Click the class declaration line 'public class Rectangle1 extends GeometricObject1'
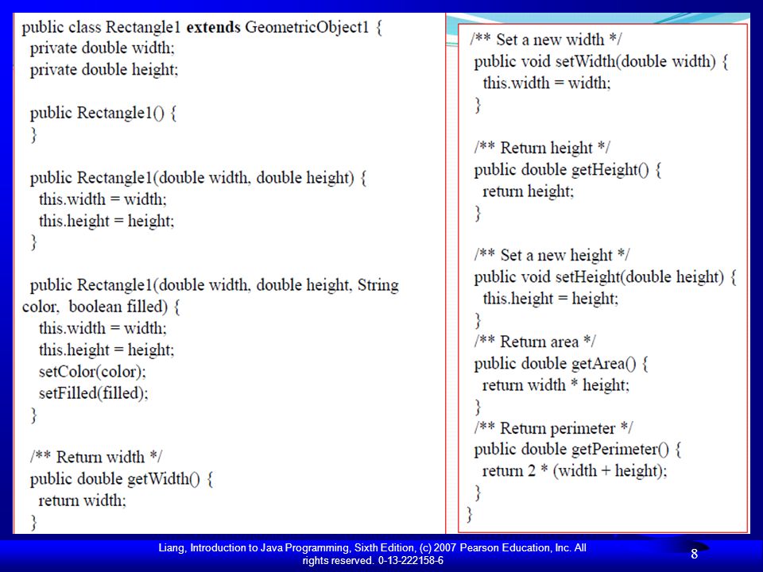The image size is (763, 572). pos(202,27)
